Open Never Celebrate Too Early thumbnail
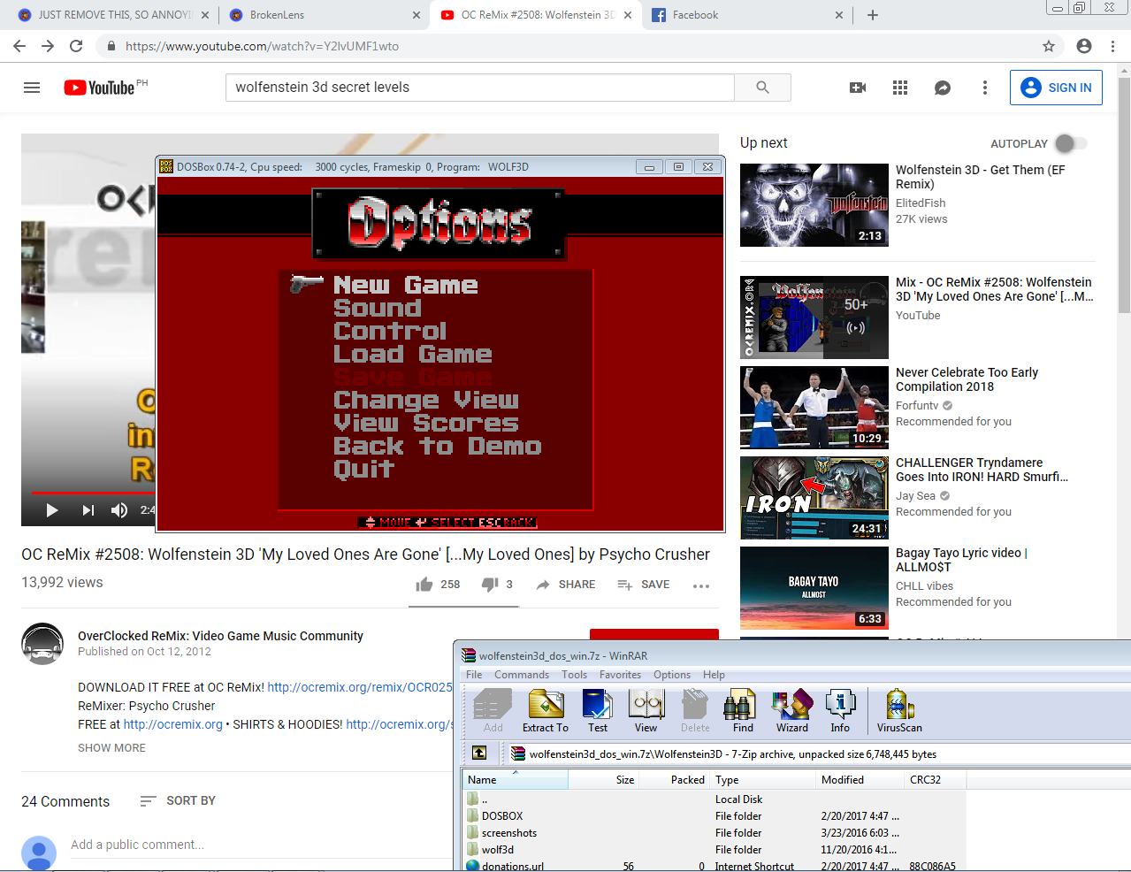 pyautogui.click(x=814, y=408)
